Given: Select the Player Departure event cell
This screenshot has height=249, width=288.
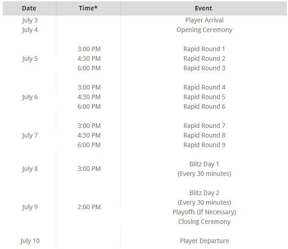Looking at the screenshot, I should [204, 241].
